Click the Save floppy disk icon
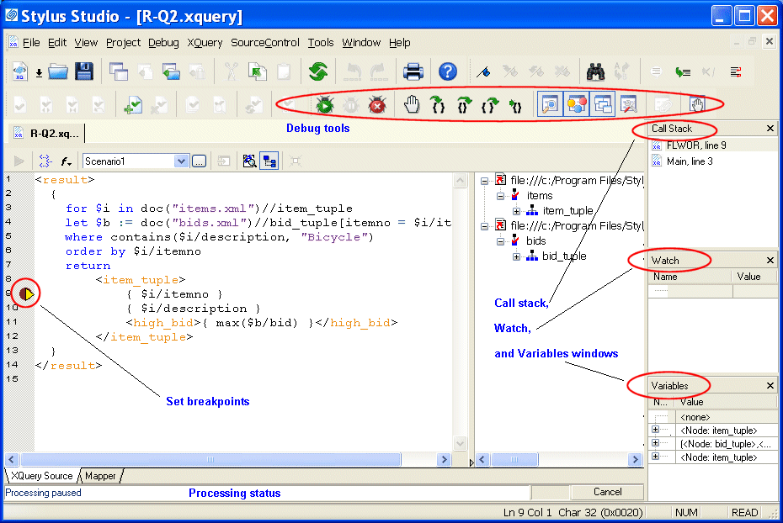Viewport: 783px width, 523px height. (x=83, y=72)
